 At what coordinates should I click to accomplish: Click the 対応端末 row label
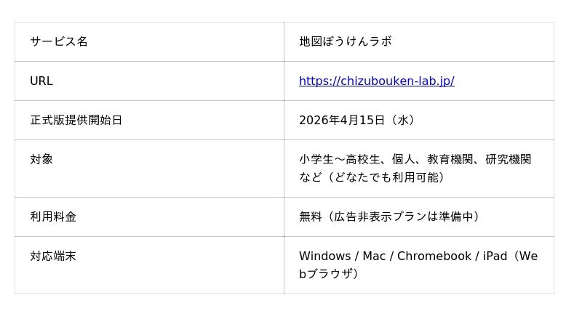[53, 256]
